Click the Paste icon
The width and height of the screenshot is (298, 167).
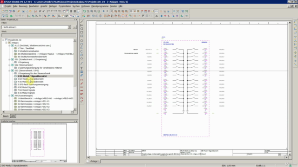[x=31, y=11]
